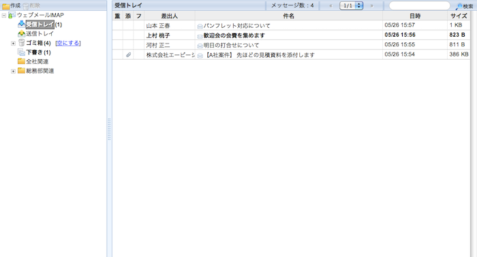Select the 全社関連 folder
Viewport: 477px width, 257px height.
37,62
